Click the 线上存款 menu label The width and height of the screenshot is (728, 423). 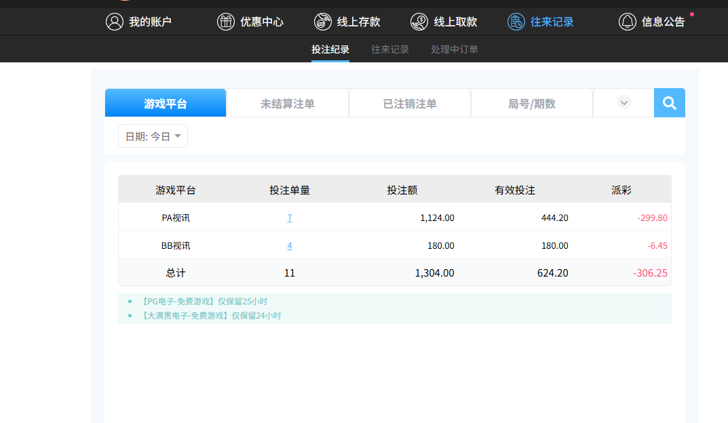pos(359,22)
